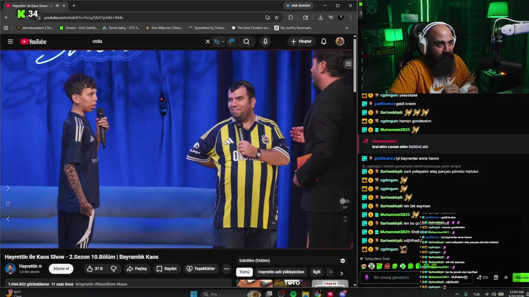Close the Hayrettin ile Kaos Show tab
This screenshot has width=529, height=297.
64,6
